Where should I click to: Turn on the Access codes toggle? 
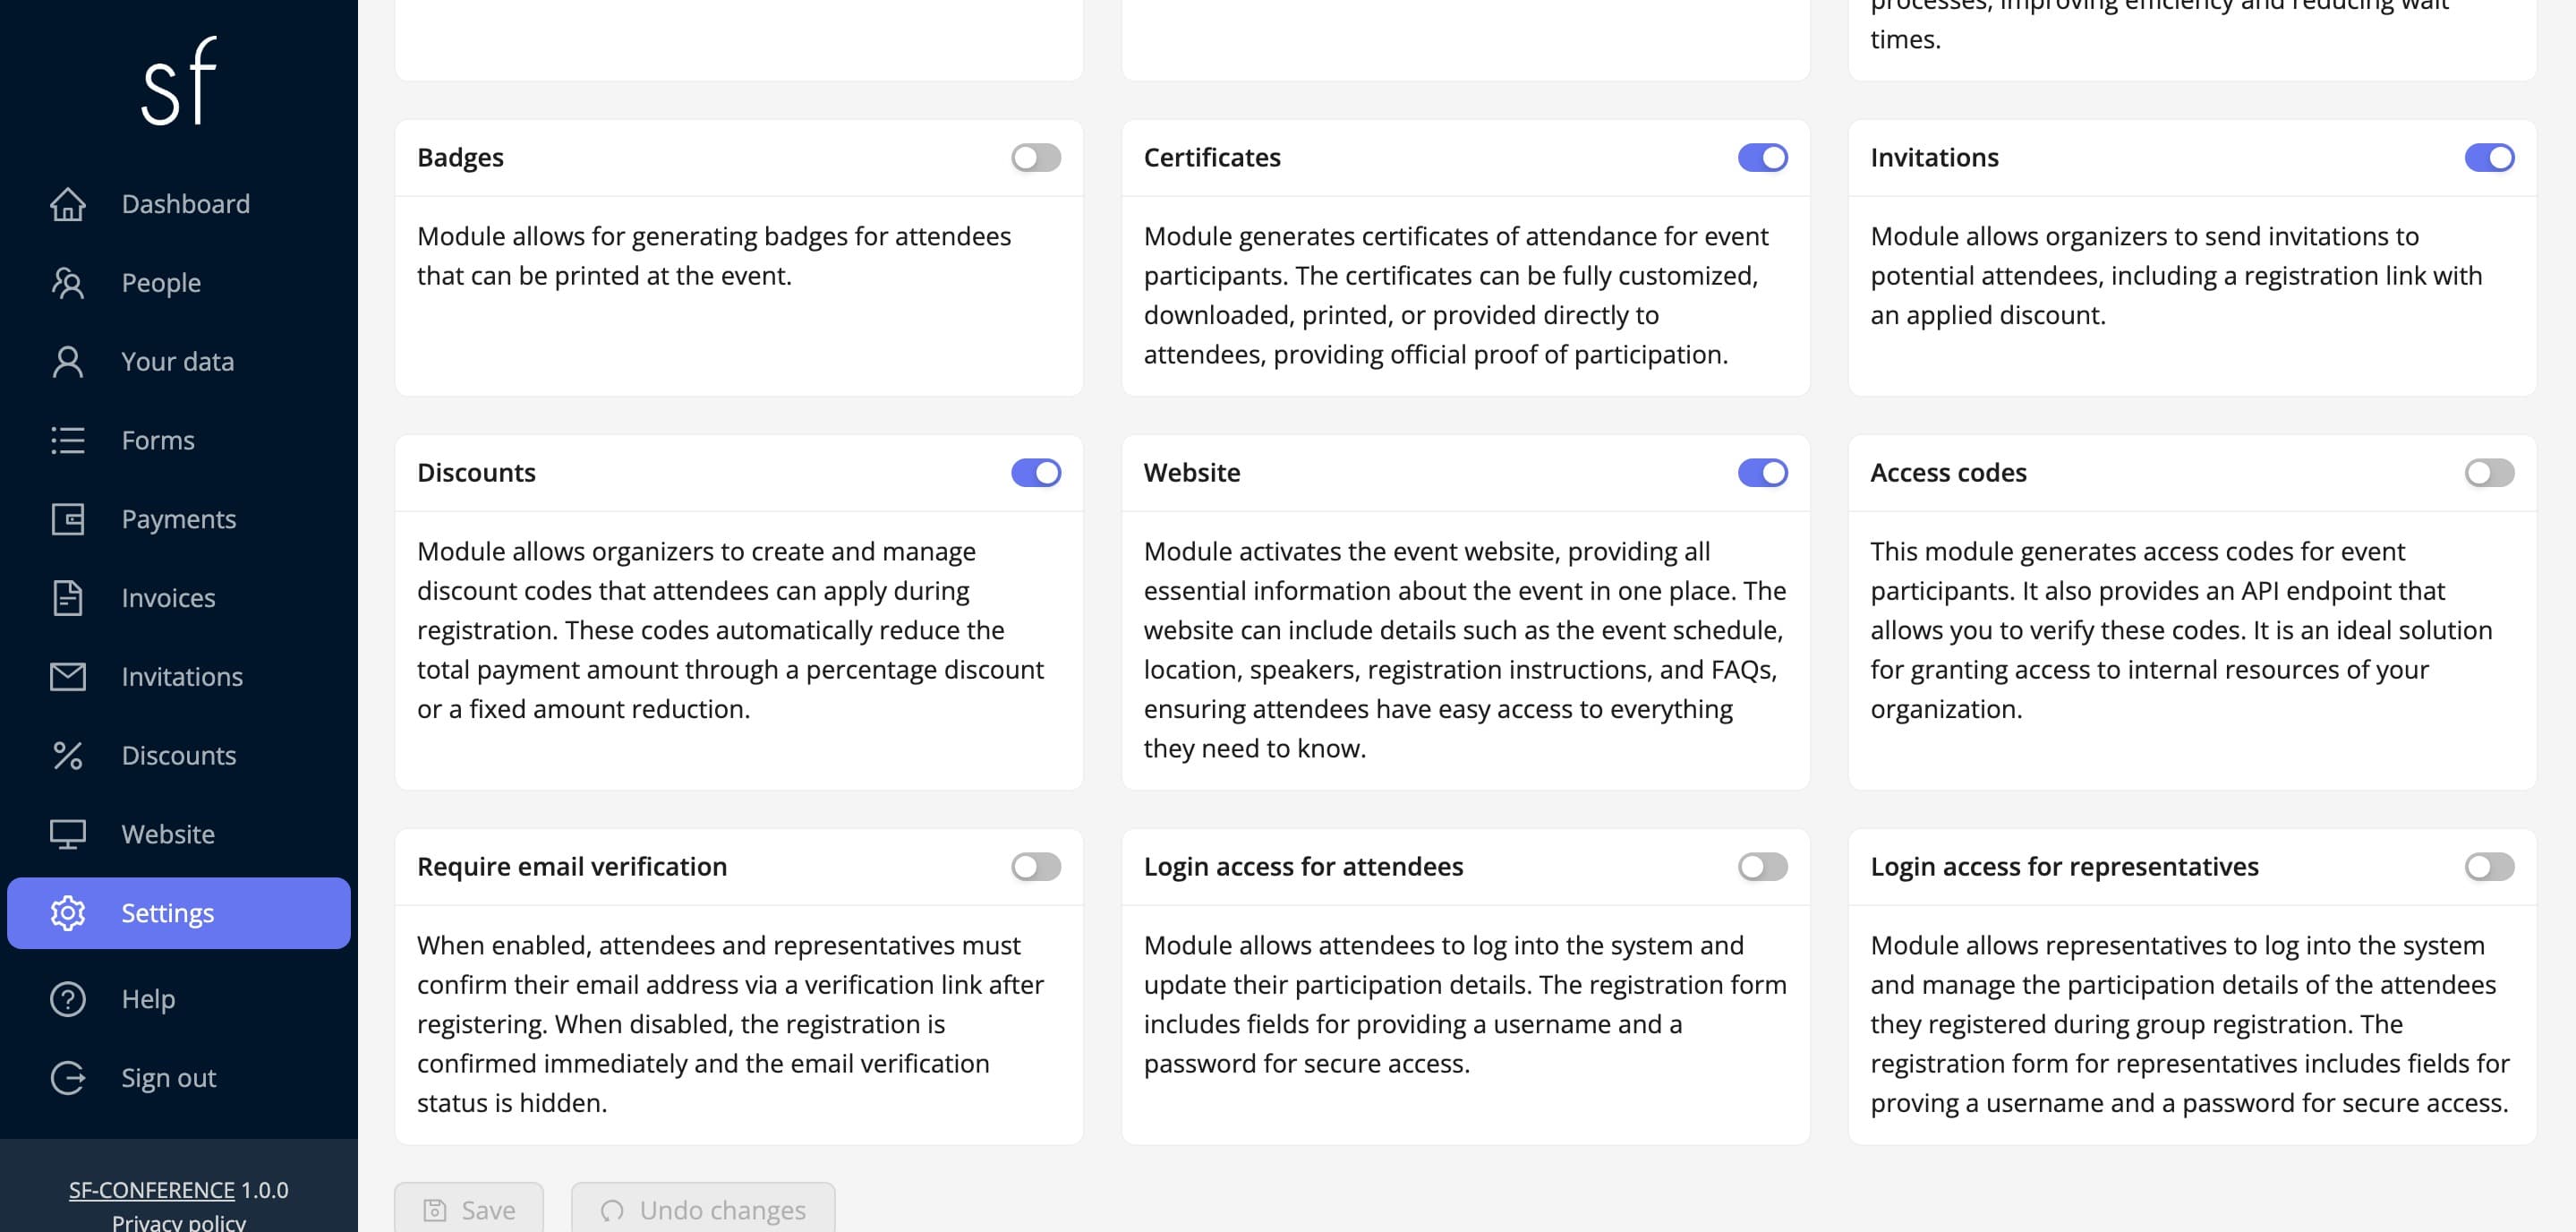click(x=2489, y=473)
